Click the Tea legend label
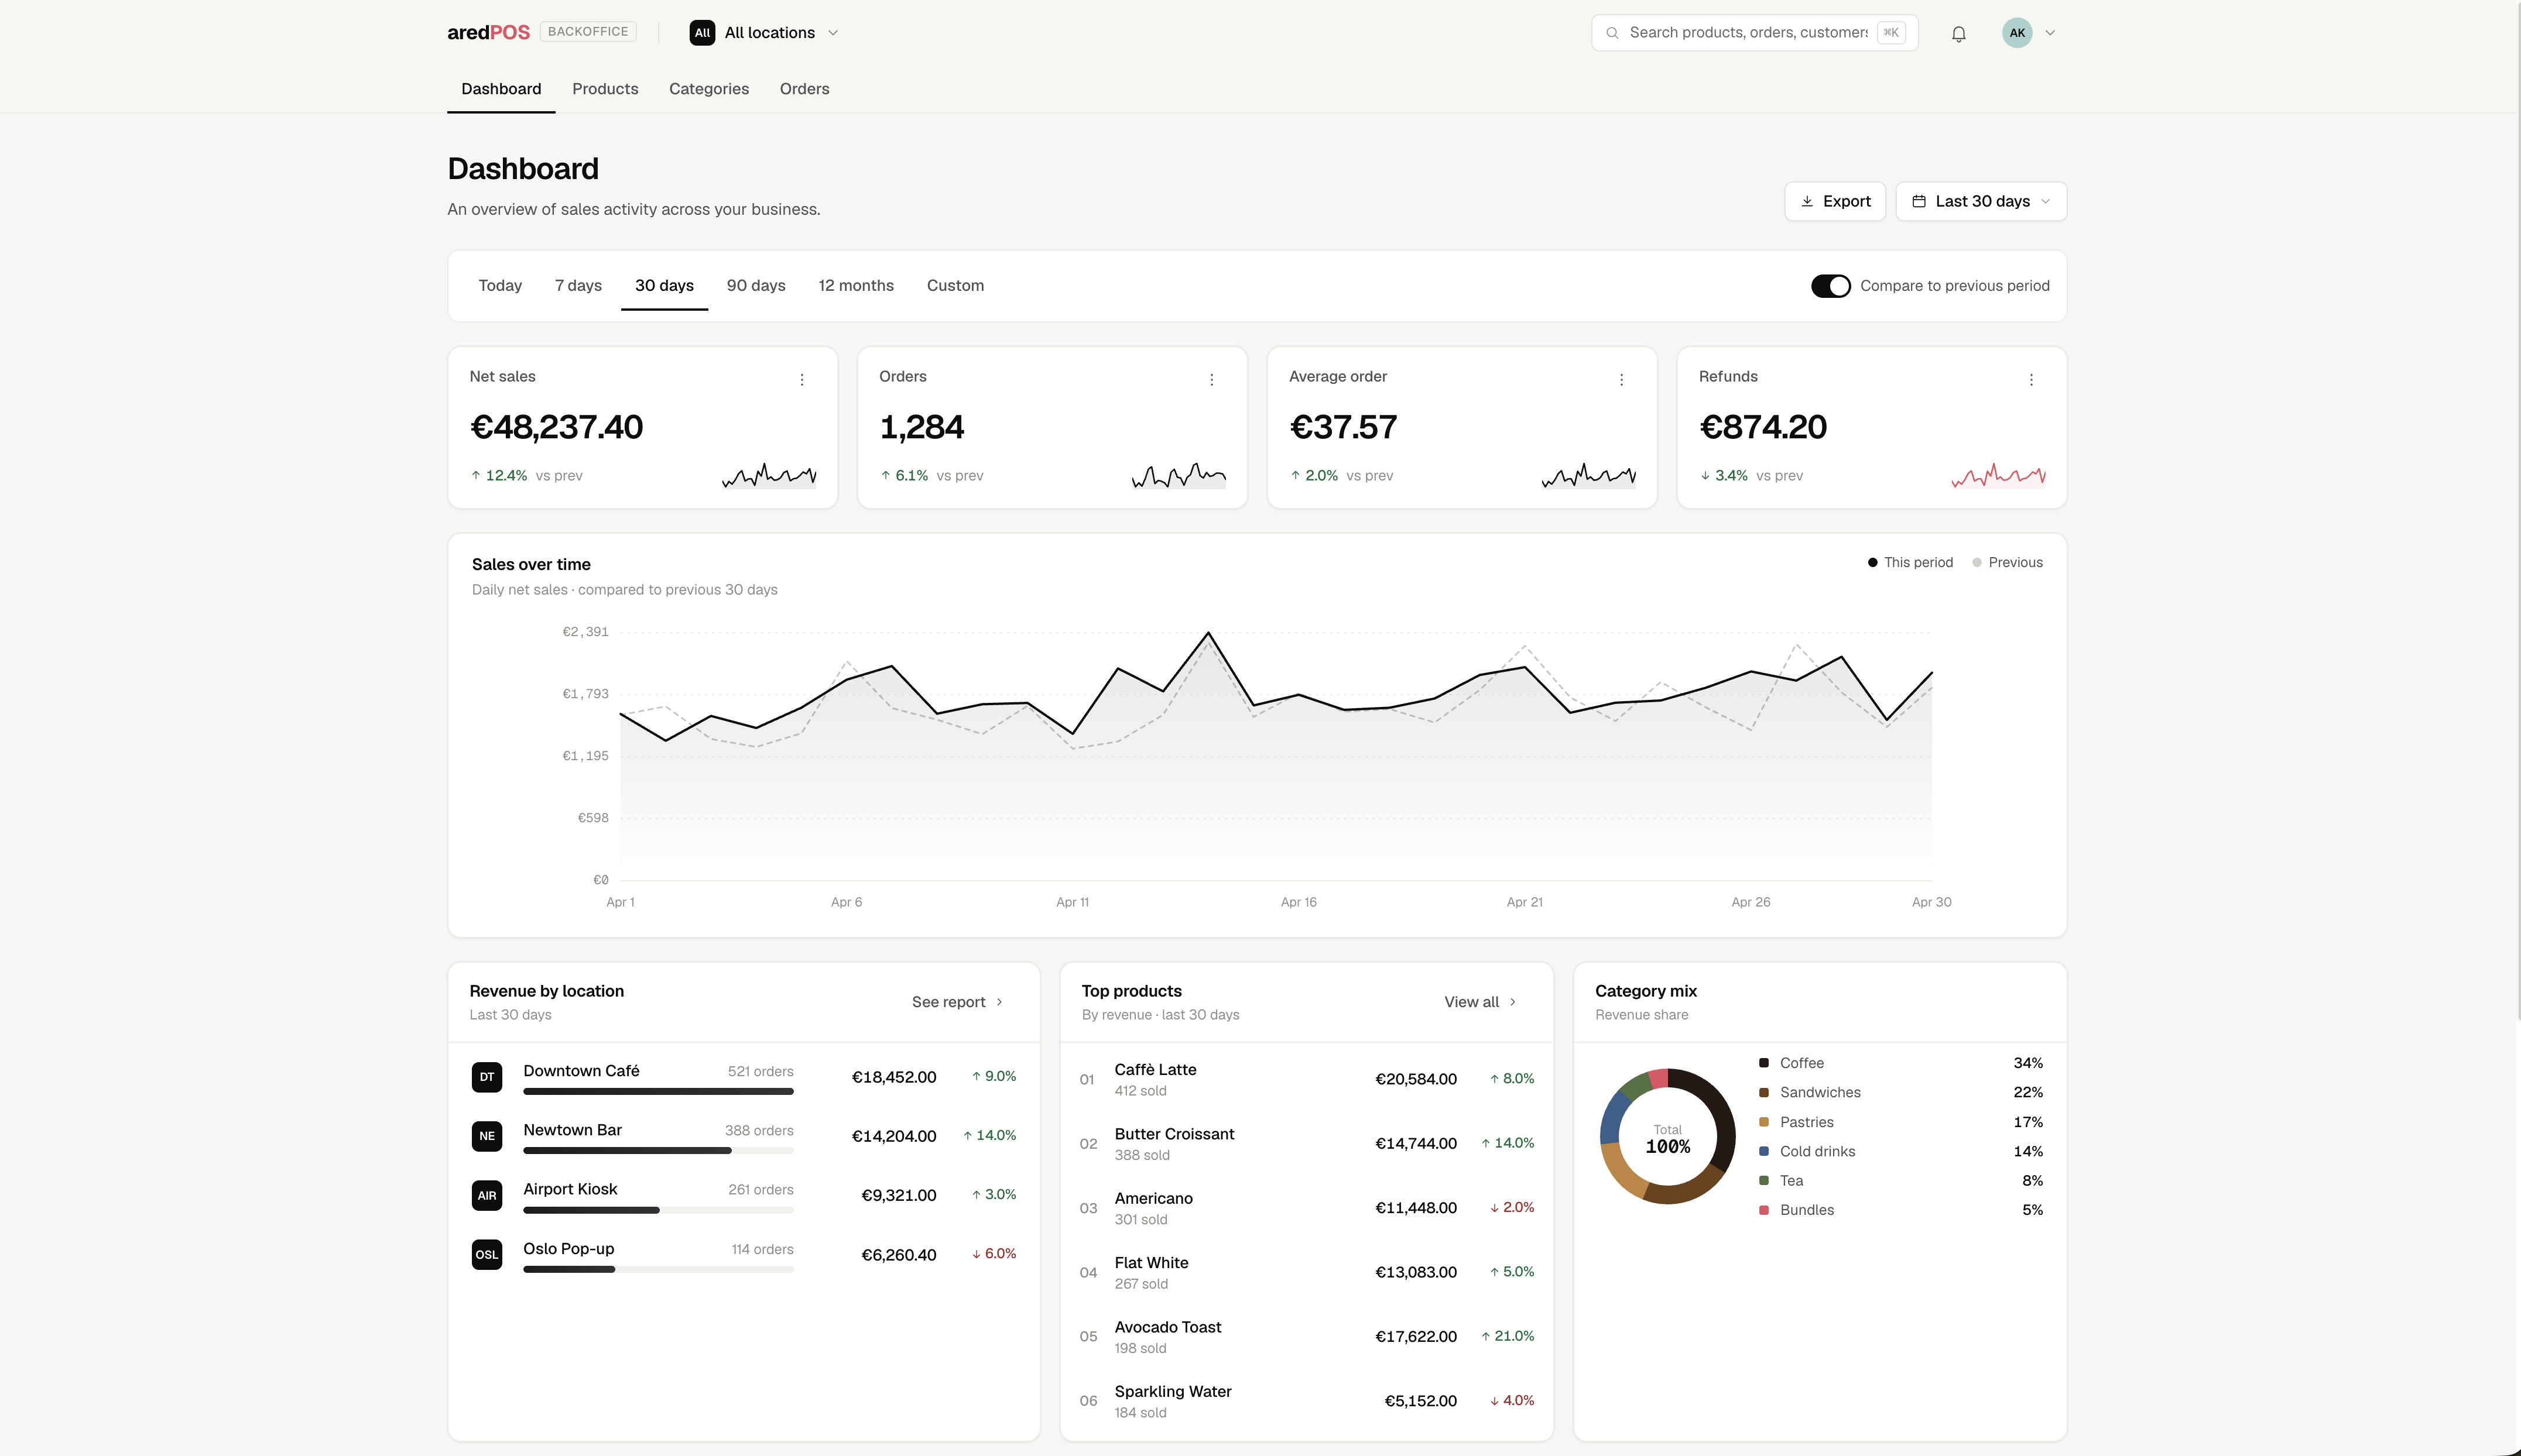Viewport: 2521px width, 1456px height. (x=1792, y=1181)
